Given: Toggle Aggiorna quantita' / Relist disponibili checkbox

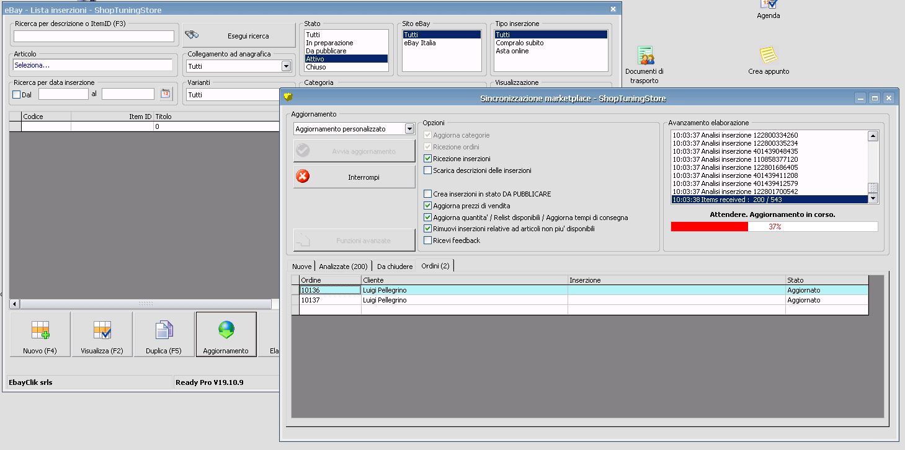Looking at the screenshot, I should click(427, 218).
